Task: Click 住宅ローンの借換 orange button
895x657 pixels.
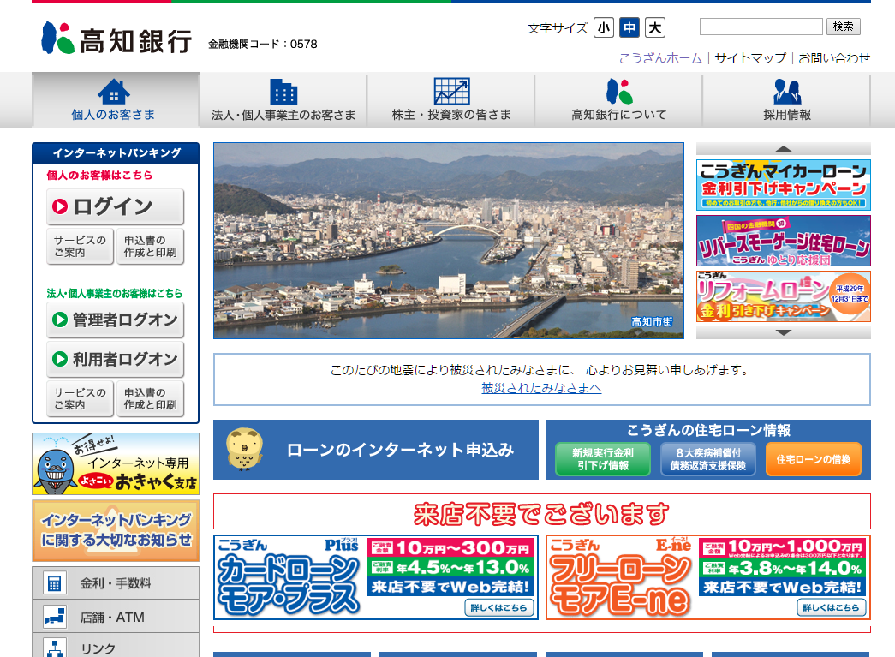Action: click(x=814, y=459)
